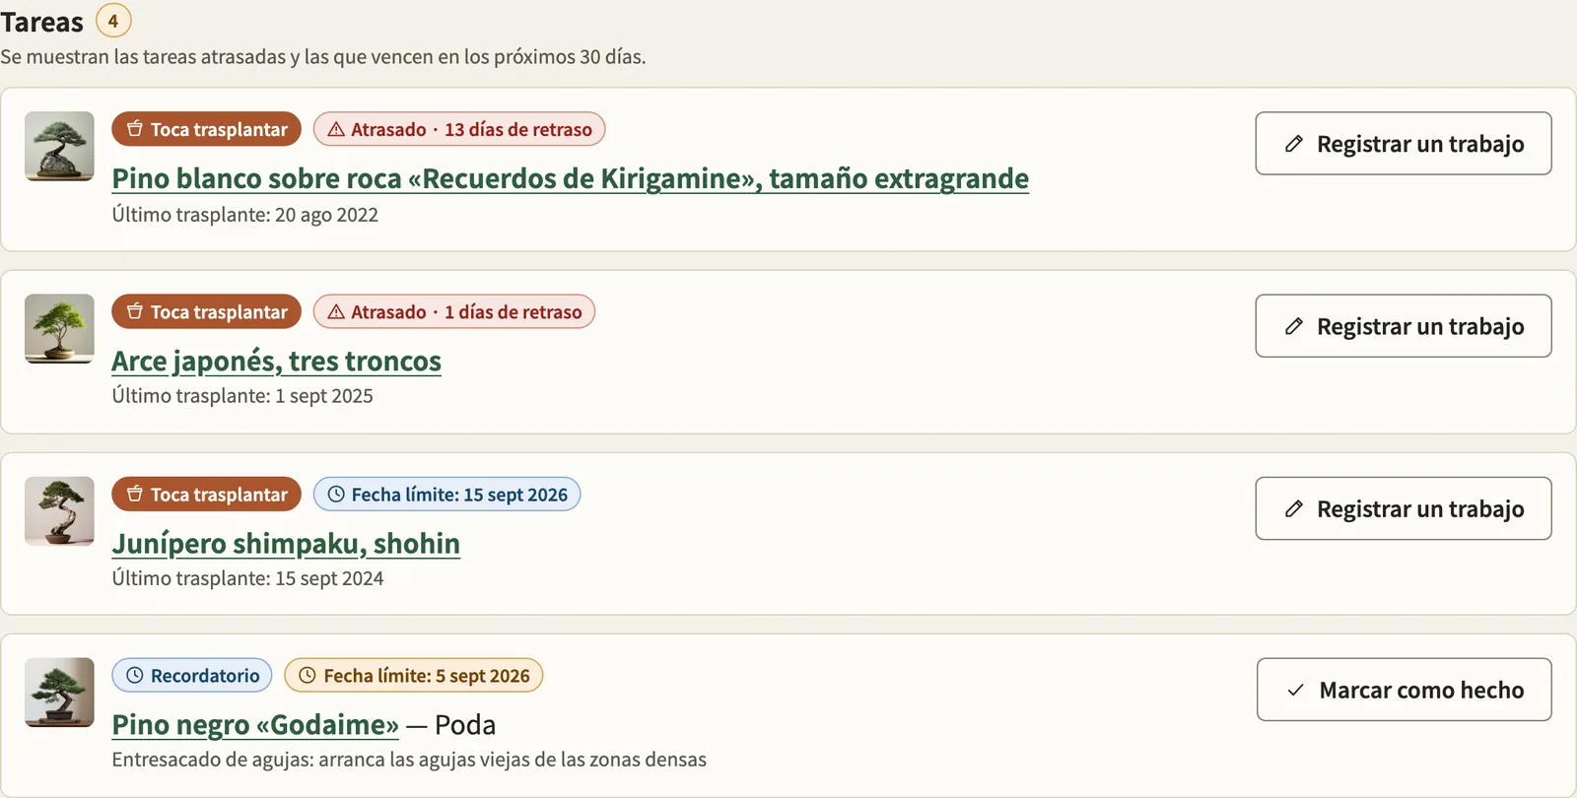Click the Atrasado 1 días de retraso badge
Viewport: 1577px width, 798px height.
[454, 311]
